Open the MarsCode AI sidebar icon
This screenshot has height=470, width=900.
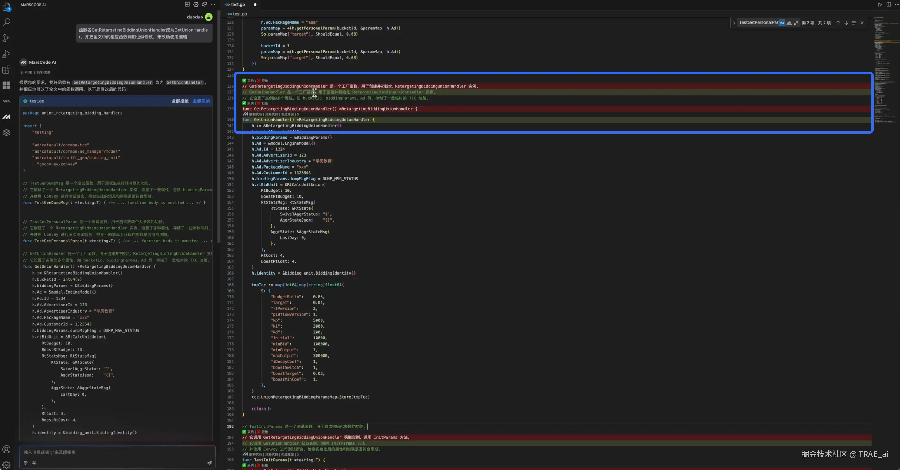pyautogui.click(x=6, y=117)
